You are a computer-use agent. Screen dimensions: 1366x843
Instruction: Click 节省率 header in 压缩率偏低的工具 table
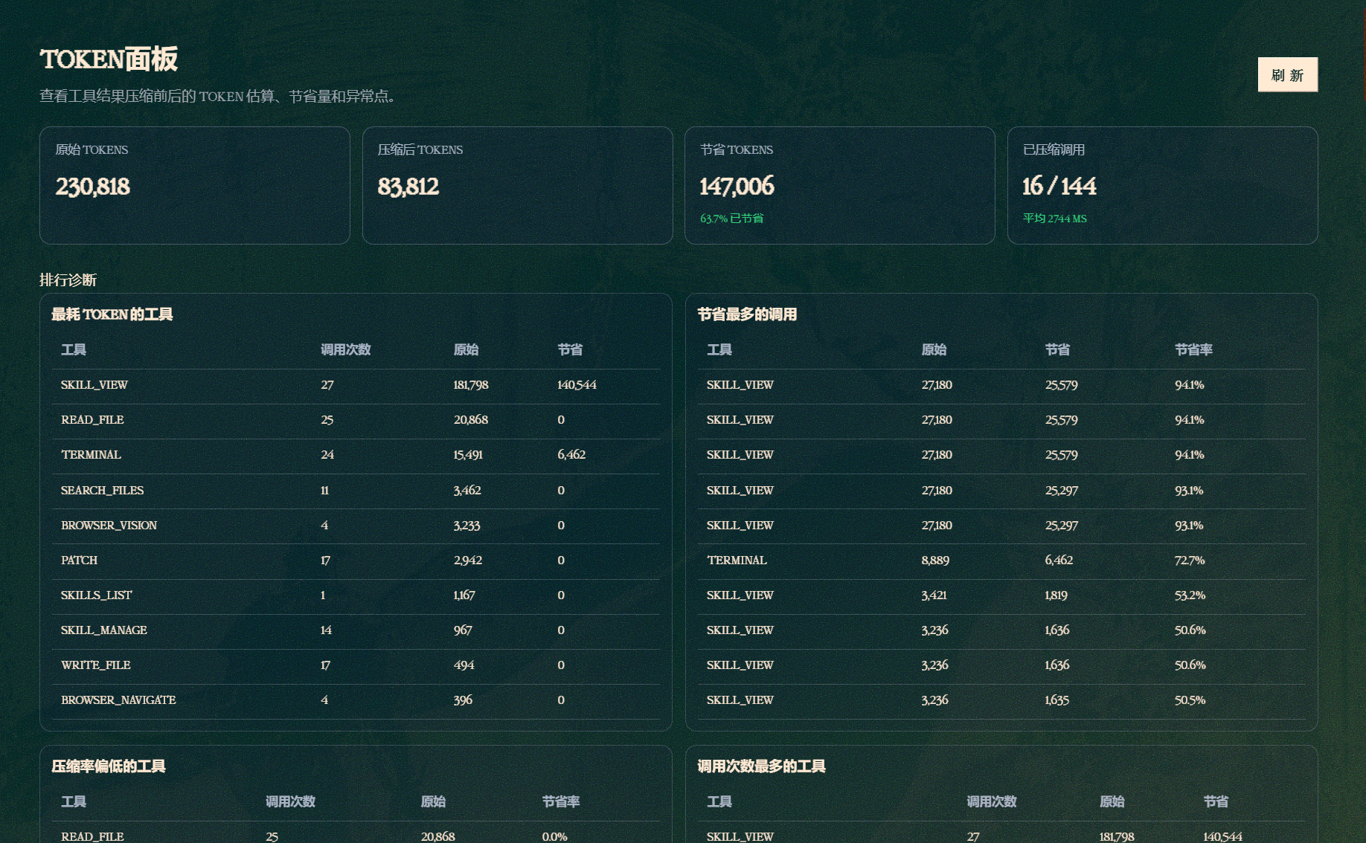[560, 801]
